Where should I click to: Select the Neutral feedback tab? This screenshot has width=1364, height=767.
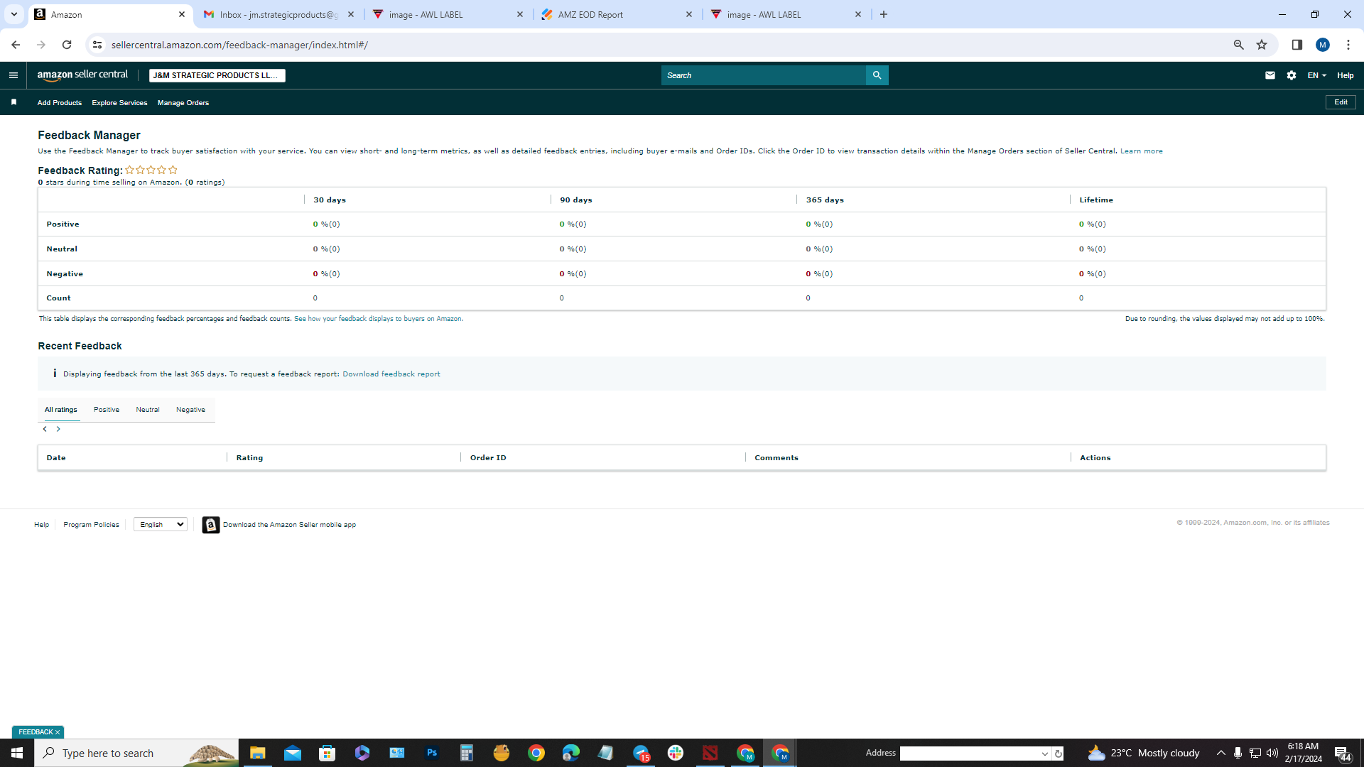(148, 410)
